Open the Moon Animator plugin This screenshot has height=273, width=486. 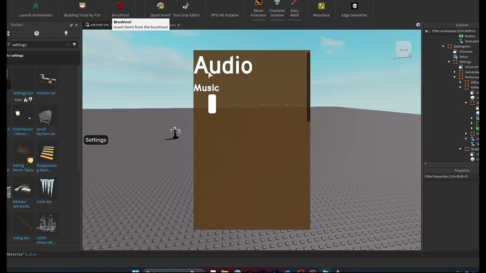pos(258,9)
